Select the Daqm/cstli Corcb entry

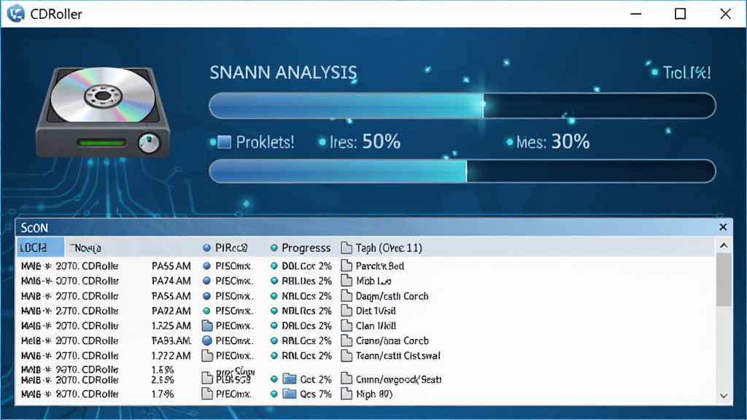pos(392,296)
